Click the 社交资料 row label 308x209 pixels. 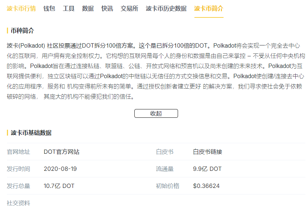[x=19, y=203]
